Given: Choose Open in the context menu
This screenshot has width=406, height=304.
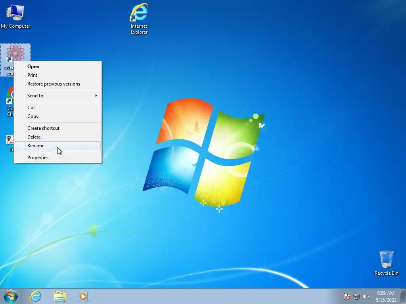Looking at the screenshot, I should coord(58,66).
